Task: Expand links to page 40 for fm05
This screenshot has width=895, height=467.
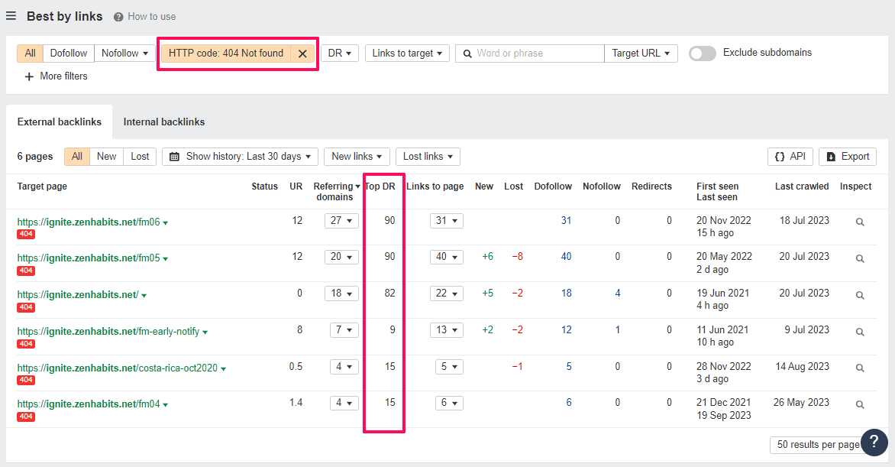Action: [447, 258]
